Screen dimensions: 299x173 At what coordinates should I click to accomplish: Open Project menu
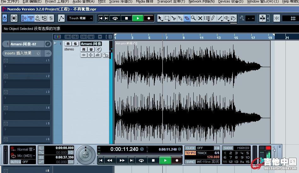click(x=57, y=2)
